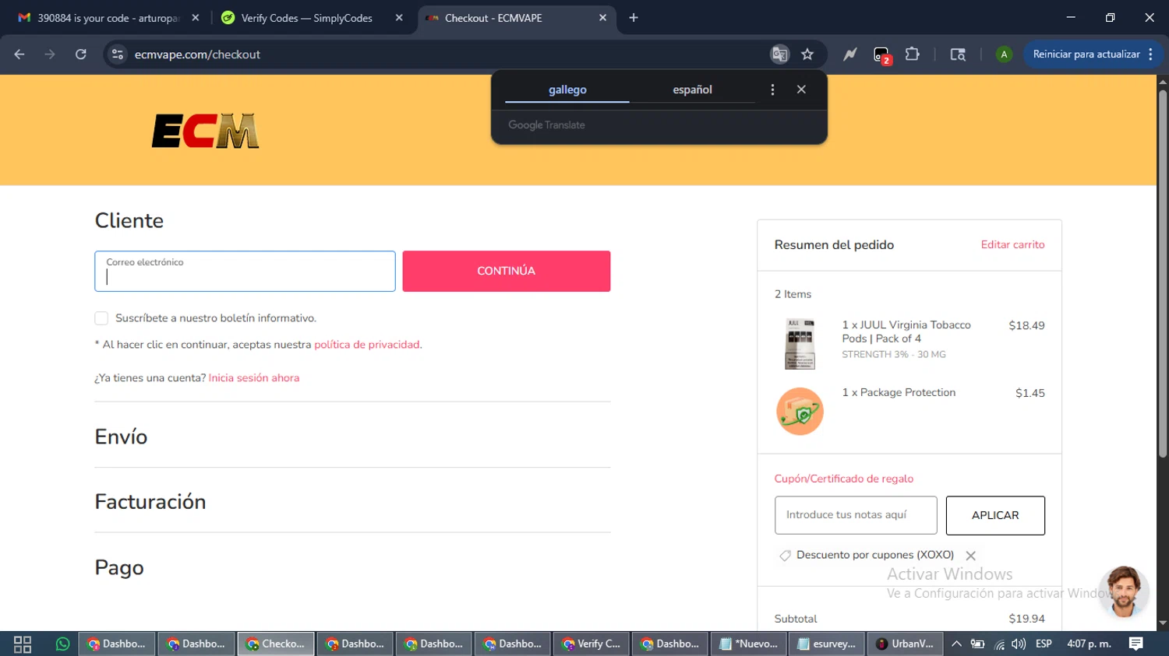
Task: Click the CONTINÚA button
Action: [507, 271]
